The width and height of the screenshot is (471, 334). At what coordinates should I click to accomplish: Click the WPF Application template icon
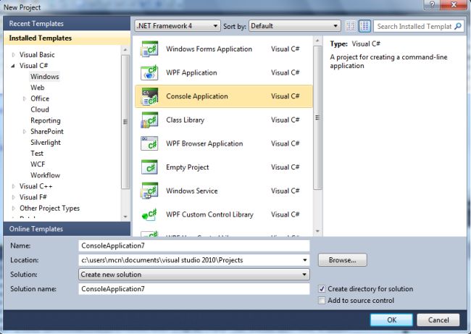click(x=149, y=72)
